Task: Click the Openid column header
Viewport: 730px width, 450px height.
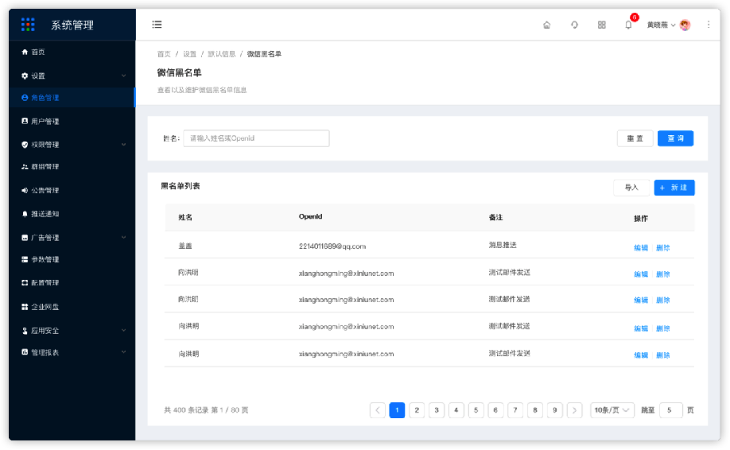Action: 311,216
